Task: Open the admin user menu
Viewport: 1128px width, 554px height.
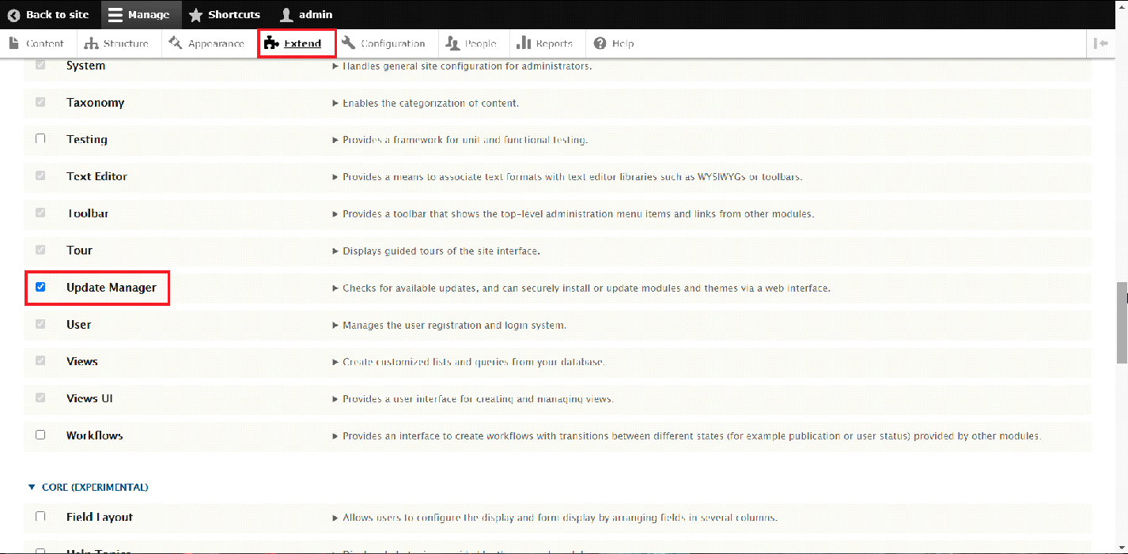Action: tap(307, 14)
